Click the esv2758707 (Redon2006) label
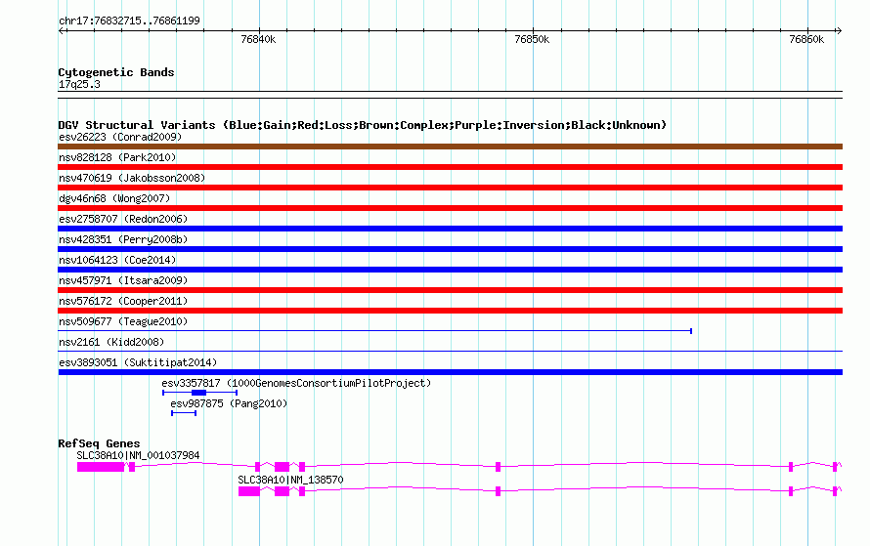 tap(123, 219)
